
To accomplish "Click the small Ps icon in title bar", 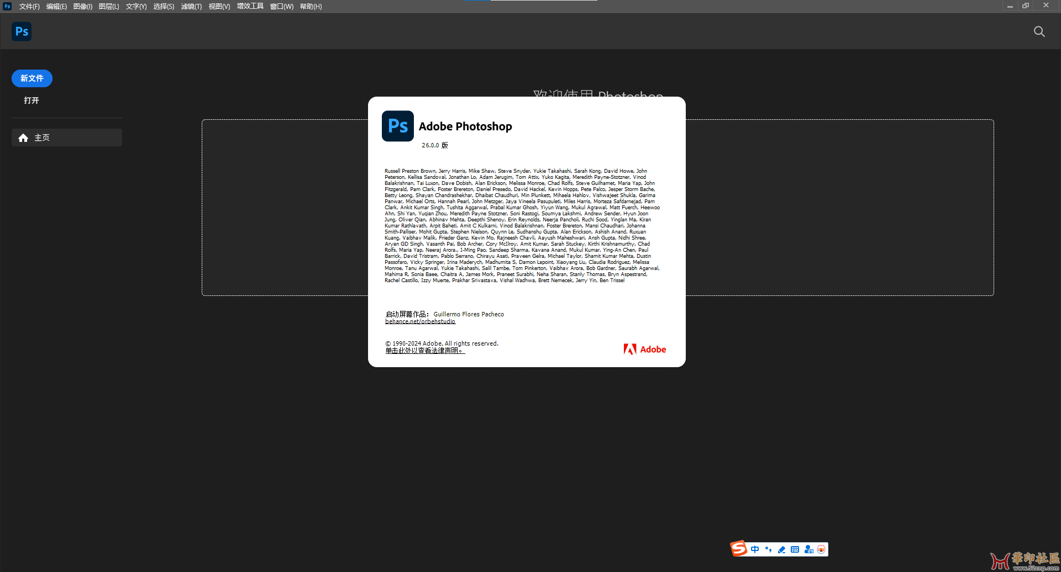I will click(7, 6).
